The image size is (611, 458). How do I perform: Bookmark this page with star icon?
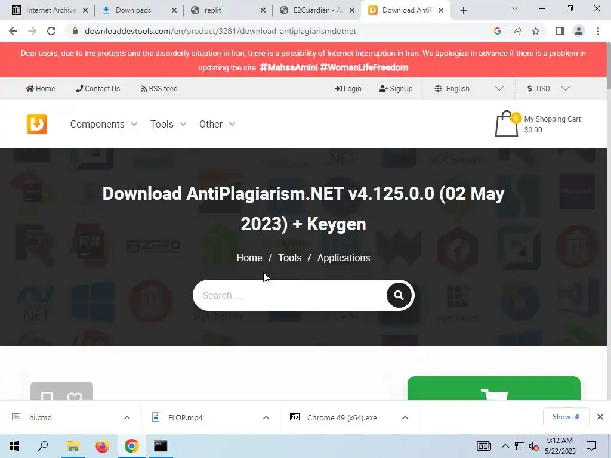pyautogui.click(x=536, y=31)
